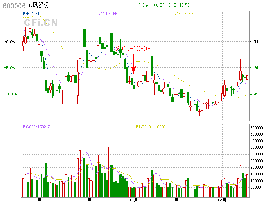Click the MAVOL5:153212 volume label
Image resolution: width=277 pixels, height=208 pixels.
pyautogui.click(x=36, y=127)
